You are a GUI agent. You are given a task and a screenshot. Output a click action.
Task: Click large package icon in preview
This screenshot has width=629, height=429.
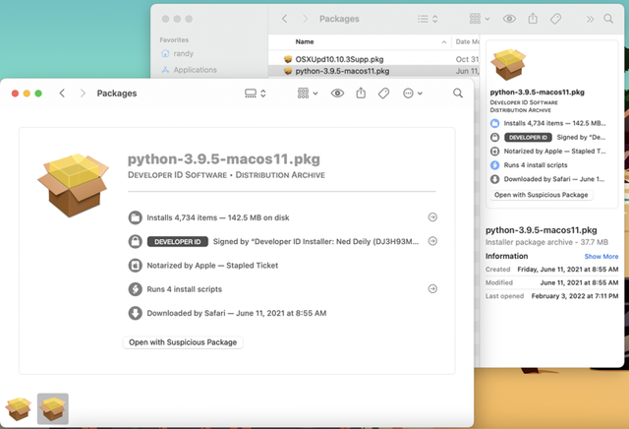73,184
